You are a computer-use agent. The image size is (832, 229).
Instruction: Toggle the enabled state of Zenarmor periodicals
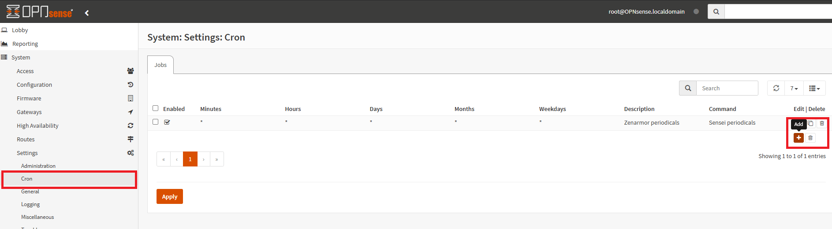(x=167, y=122)
